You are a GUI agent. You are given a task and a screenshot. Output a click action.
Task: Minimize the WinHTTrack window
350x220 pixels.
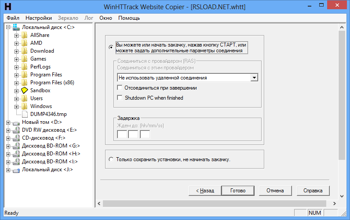click(310, 6)
